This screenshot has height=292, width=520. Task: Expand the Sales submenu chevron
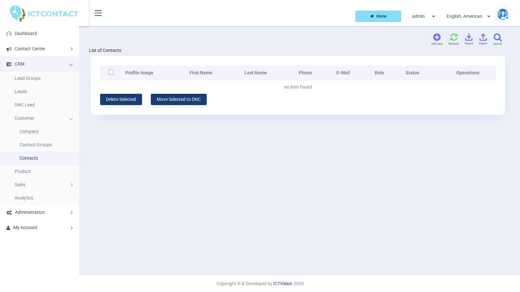(x=71, y=185)
